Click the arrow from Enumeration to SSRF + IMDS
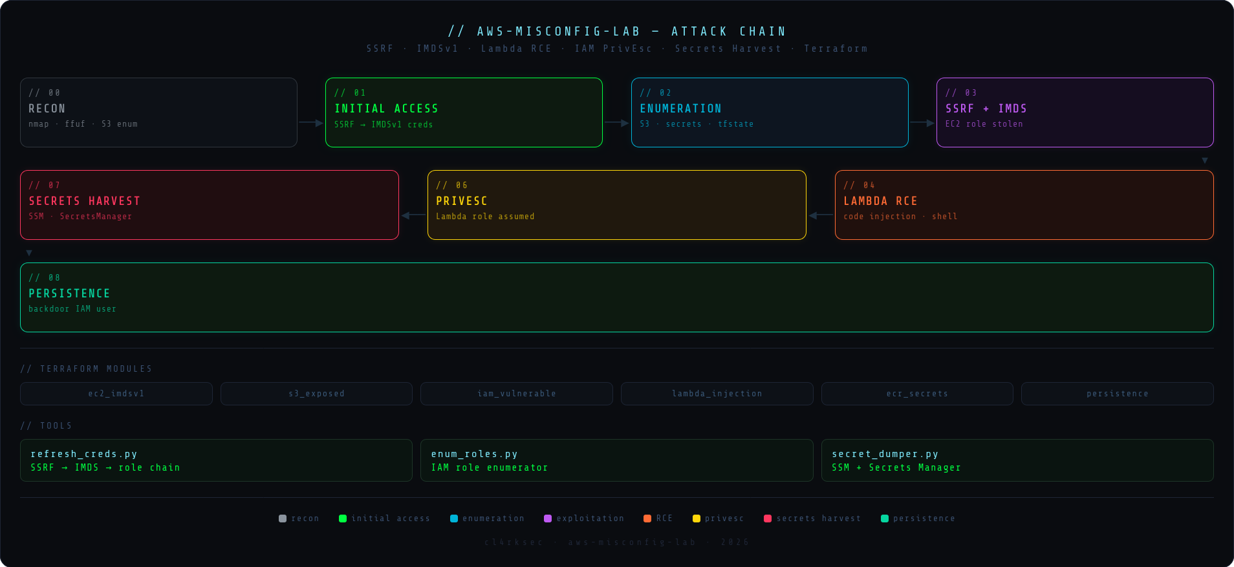Viewport: 1234px width, 567px height. pos(922,123)
